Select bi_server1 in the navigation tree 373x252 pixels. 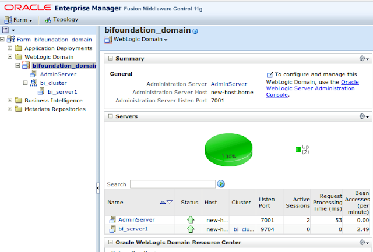[62, 91]
